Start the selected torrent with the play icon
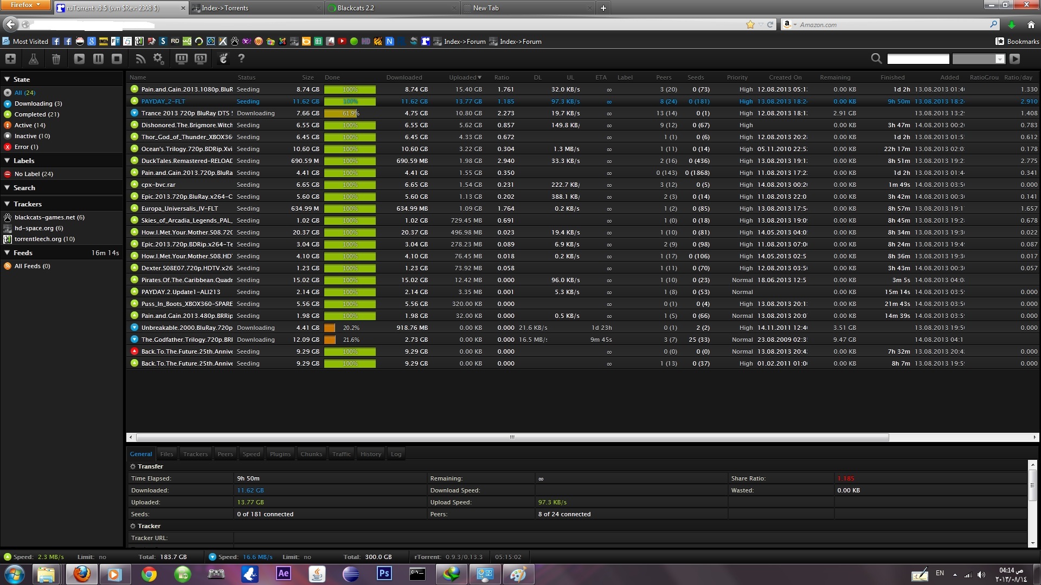 point(79,58)
